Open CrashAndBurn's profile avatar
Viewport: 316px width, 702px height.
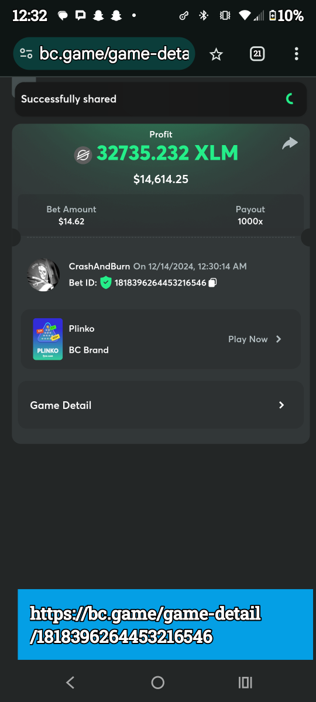pyautogui.click(x=43, y=274)
